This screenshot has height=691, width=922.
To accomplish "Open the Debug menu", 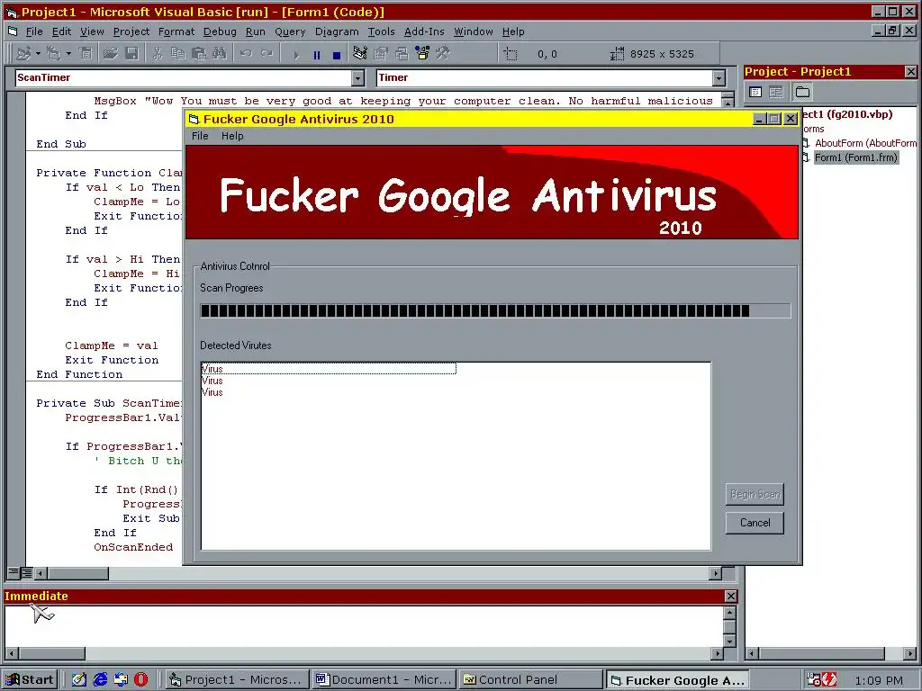I will click(x=220, y=31).
